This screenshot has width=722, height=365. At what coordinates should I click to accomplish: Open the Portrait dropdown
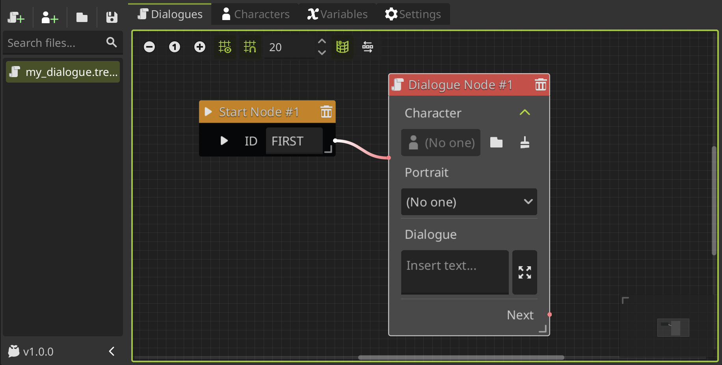click(469, 202)
